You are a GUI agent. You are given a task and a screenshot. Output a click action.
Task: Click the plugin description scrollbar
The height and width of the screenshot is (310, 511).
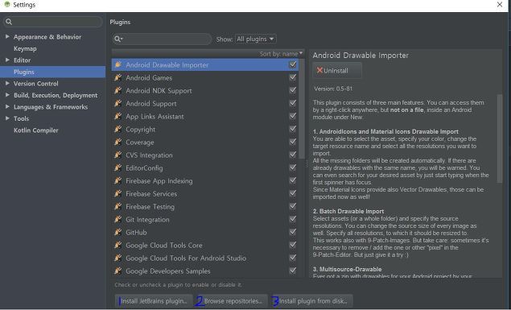[499, 138]
